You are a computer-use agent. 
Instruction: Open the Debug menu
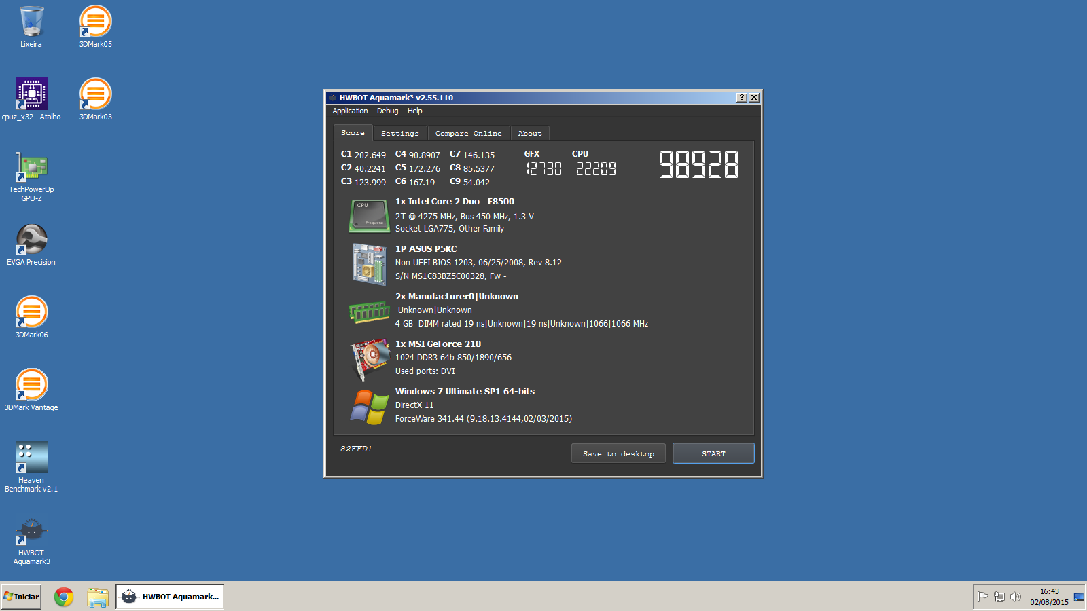click(x=387, y=111)
